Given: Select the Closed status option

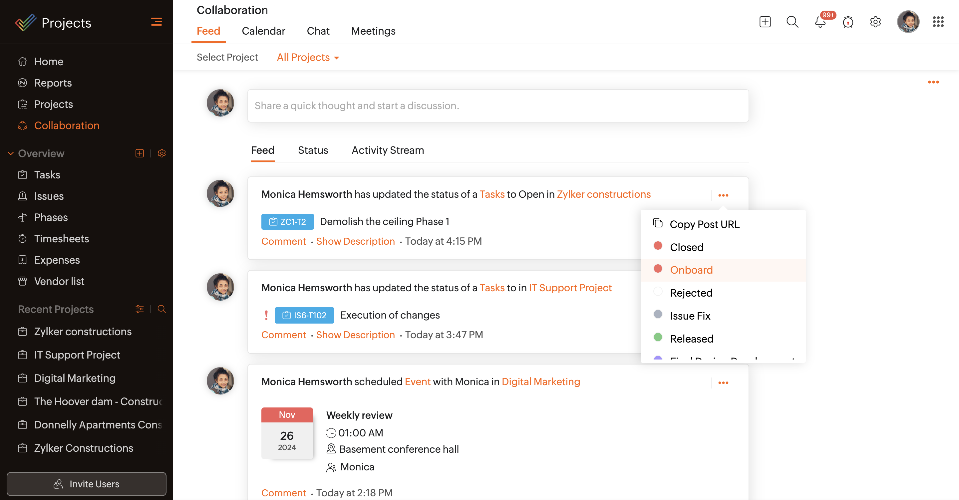Looking at the screenshot, I should point(687,247).
